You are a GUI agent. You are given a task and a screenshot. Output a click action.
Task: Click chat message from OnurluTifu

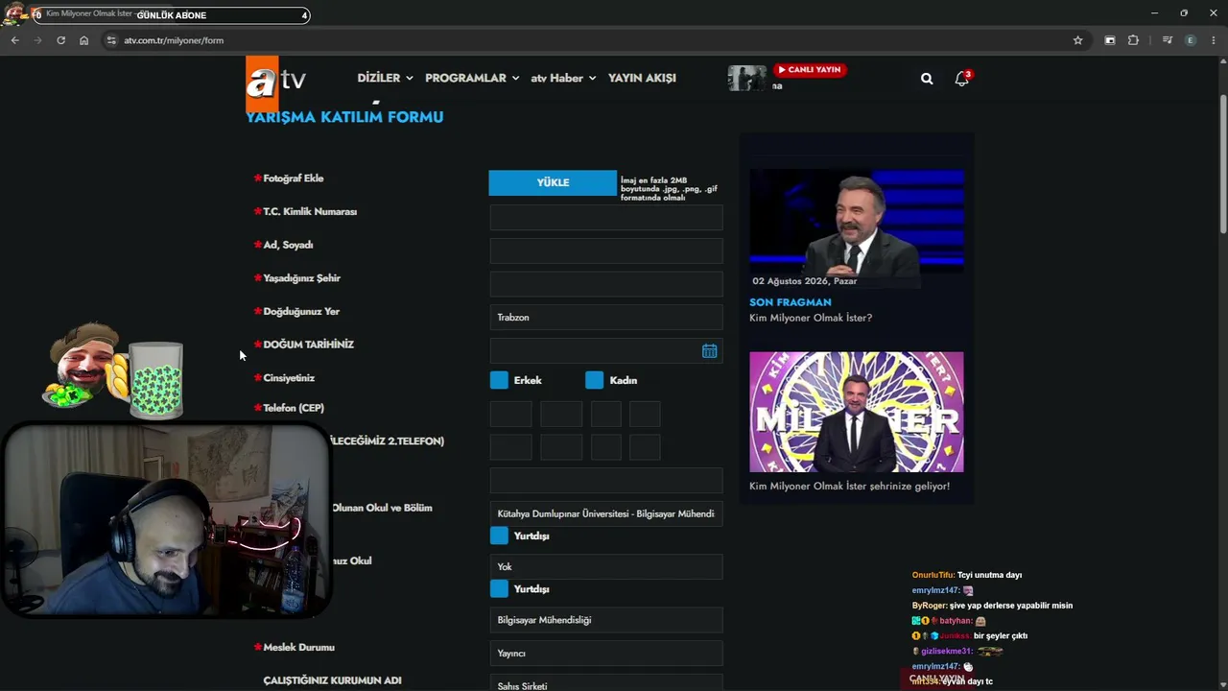click(x=967, y=575)
